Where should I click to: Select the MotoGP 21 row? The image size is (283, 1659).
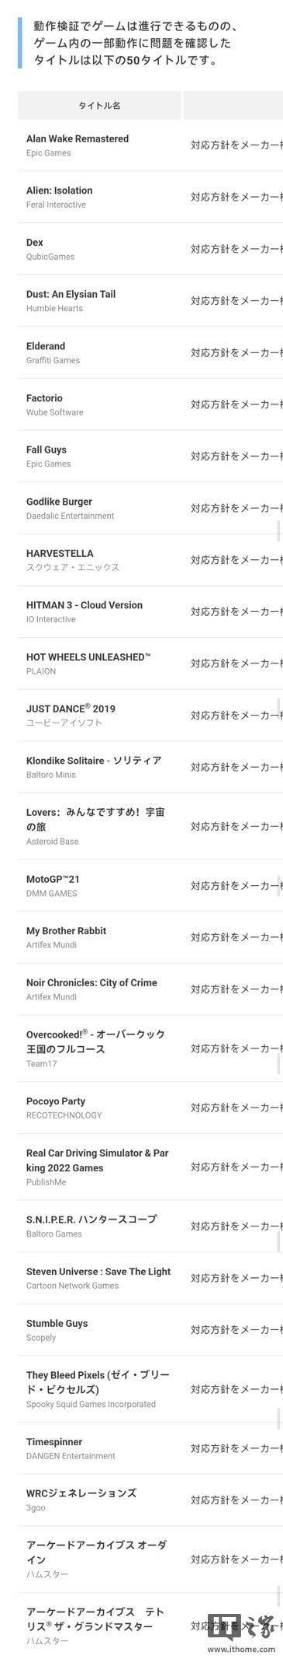[150, 886]
